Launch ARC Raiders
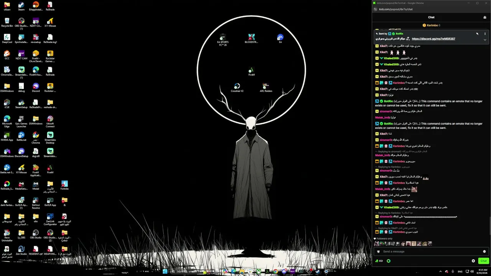491x276 pixels. click(266, 88)
